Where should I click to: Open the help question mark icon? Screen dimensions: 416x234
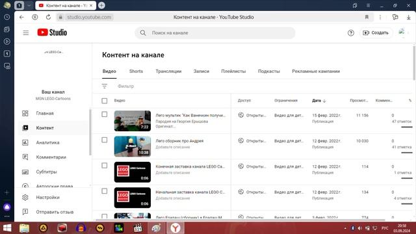click(351, 33)
